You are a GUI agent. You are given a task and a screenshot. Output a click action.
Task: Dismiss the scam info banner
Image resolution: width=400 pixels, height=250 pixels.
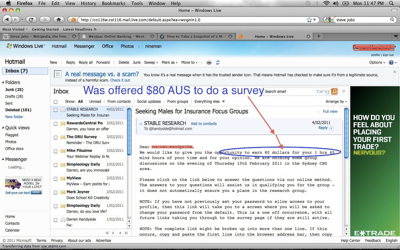[x=394, y=72]
